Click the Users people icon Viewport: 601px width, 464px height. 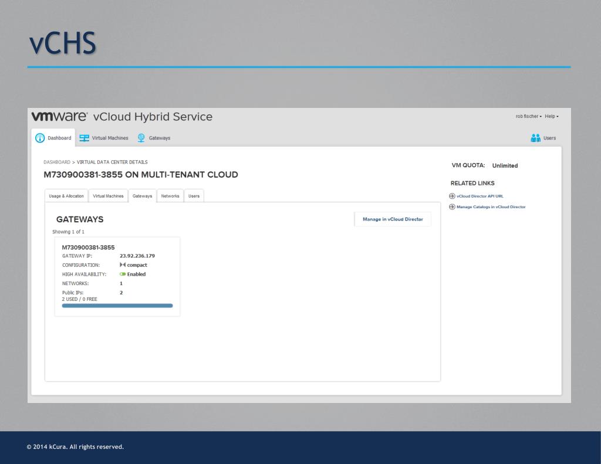535,138
